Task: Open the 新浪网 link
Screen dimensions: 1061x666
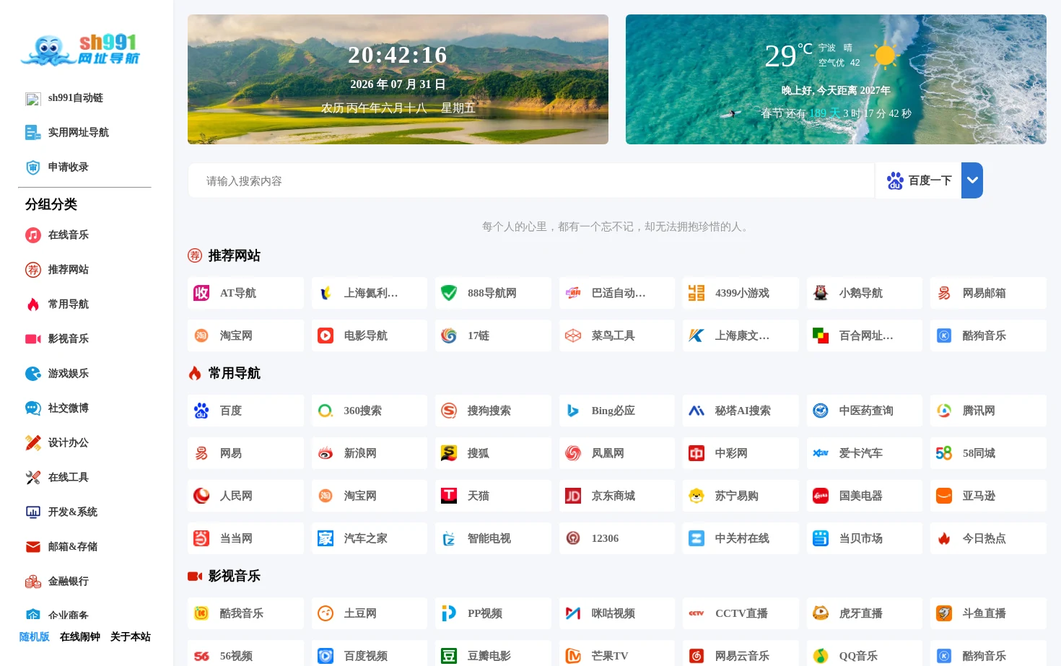Action: pyautogui.click(x=370, y=453)
